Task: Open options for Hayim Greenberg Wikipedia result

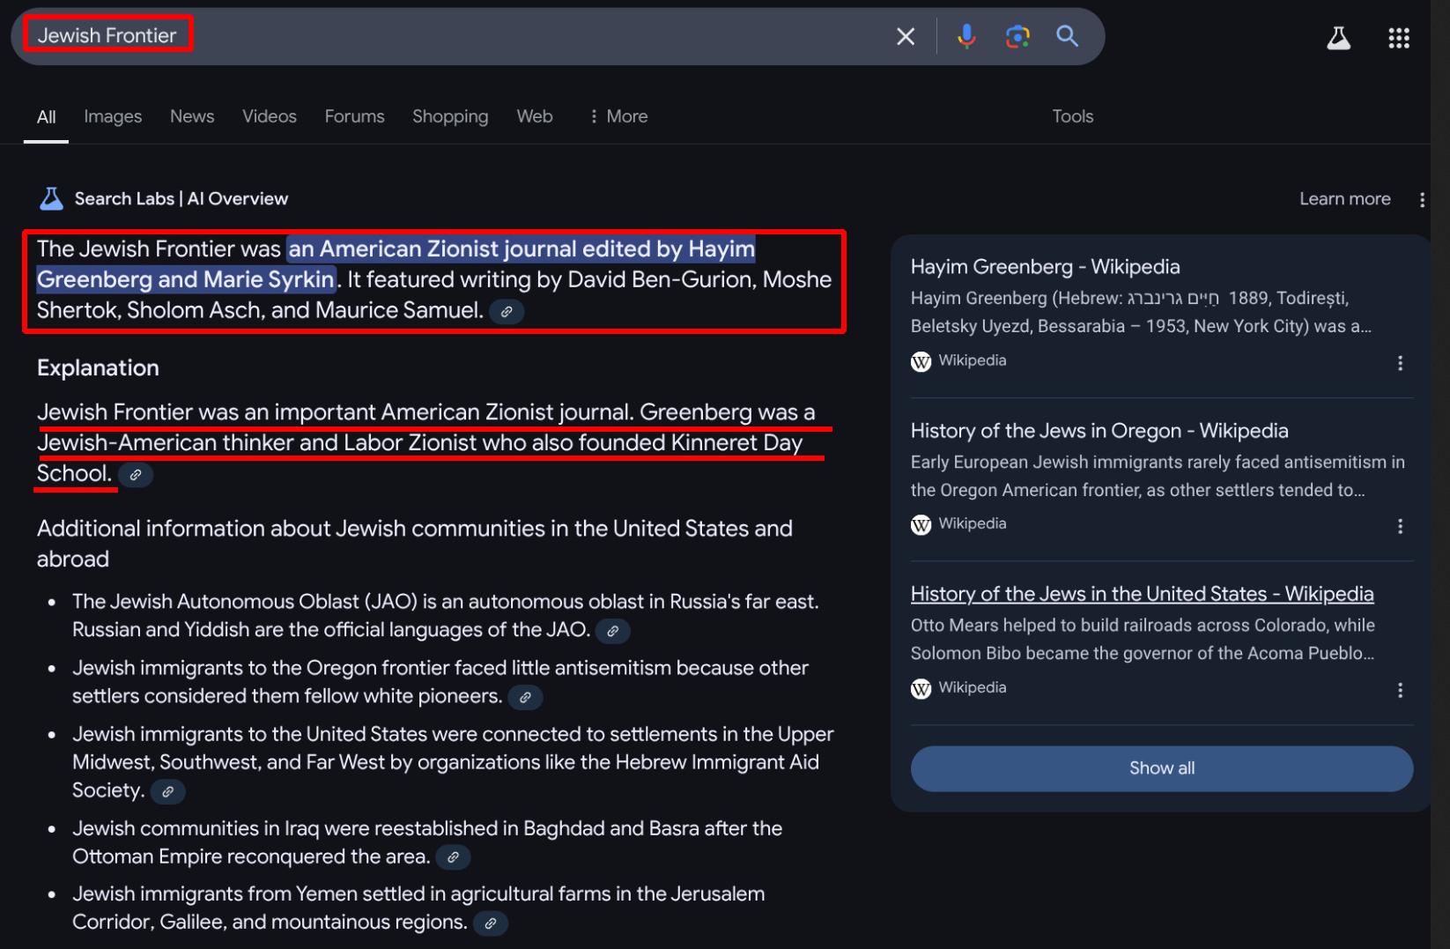Action: point(1400,363)
